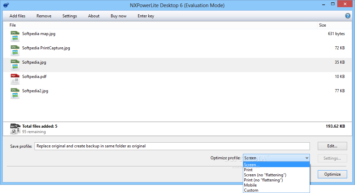Choose Print (no "flattening") option

pyautogui.click(x=276, y=180)
